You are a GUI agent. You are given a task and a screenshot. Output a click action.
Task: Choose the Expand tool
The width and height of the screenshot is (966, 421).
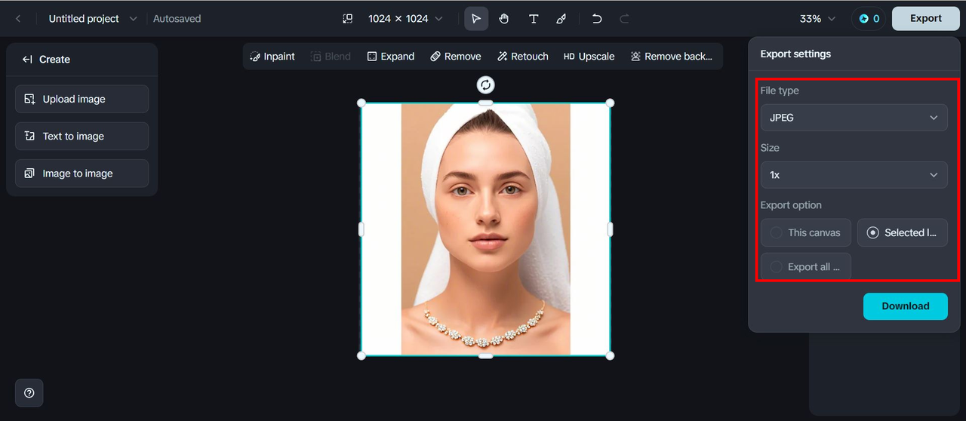pyautogui.click(x=390, y=57)
